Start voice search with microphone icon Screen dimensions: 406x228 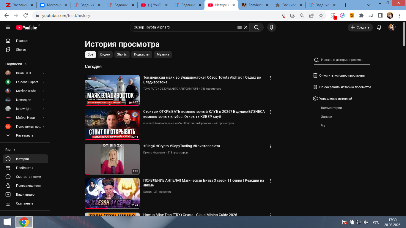tap(271, 27)
